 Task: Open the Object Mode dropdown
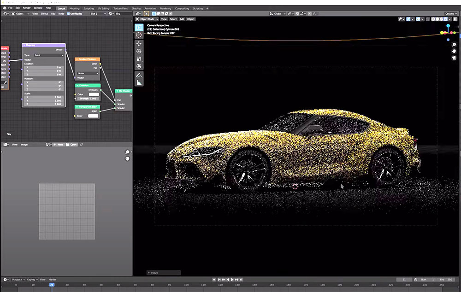tap(148, 19)
